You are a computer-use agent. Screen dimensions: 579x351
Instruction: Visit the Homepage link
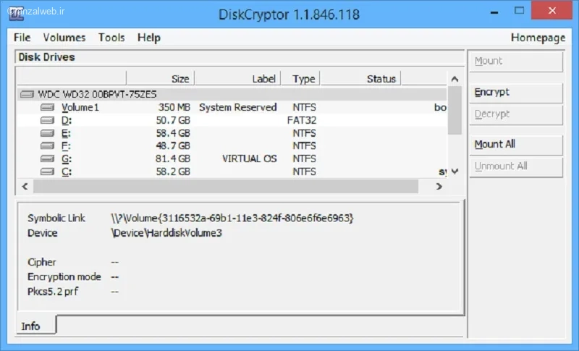tap(538, 38)
